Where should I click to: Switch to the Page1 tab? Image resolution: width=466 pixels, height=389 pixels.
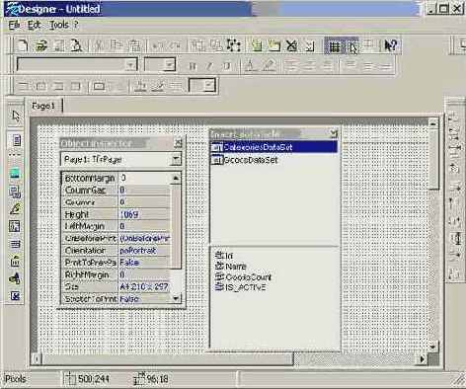pos(43,106)
